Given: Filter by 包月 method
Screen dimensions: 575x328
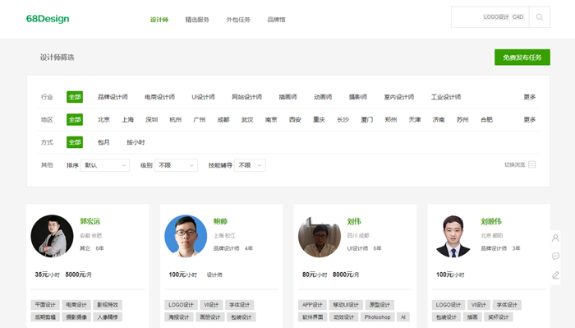Looking at the screenshot, I should [103, 142].
